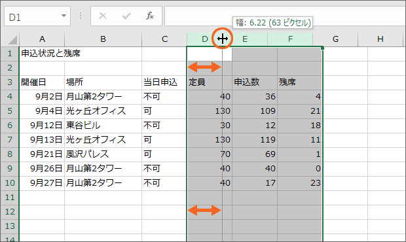Click the 申込数 value 69
The width and height of the screenshot is (406, 242).
coord(255,154)
